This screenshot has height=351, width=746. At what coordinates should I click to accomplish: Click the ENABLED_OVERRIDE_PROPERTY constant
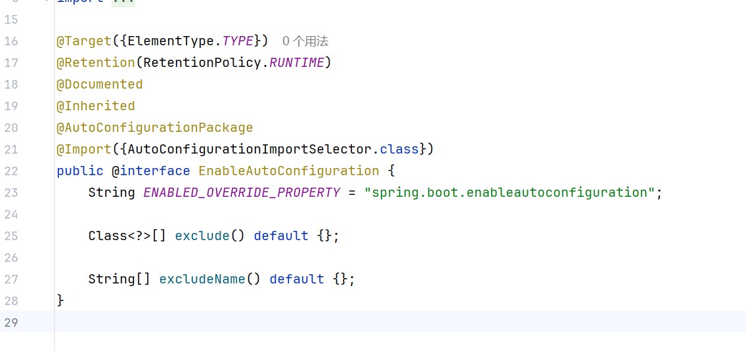242,193
